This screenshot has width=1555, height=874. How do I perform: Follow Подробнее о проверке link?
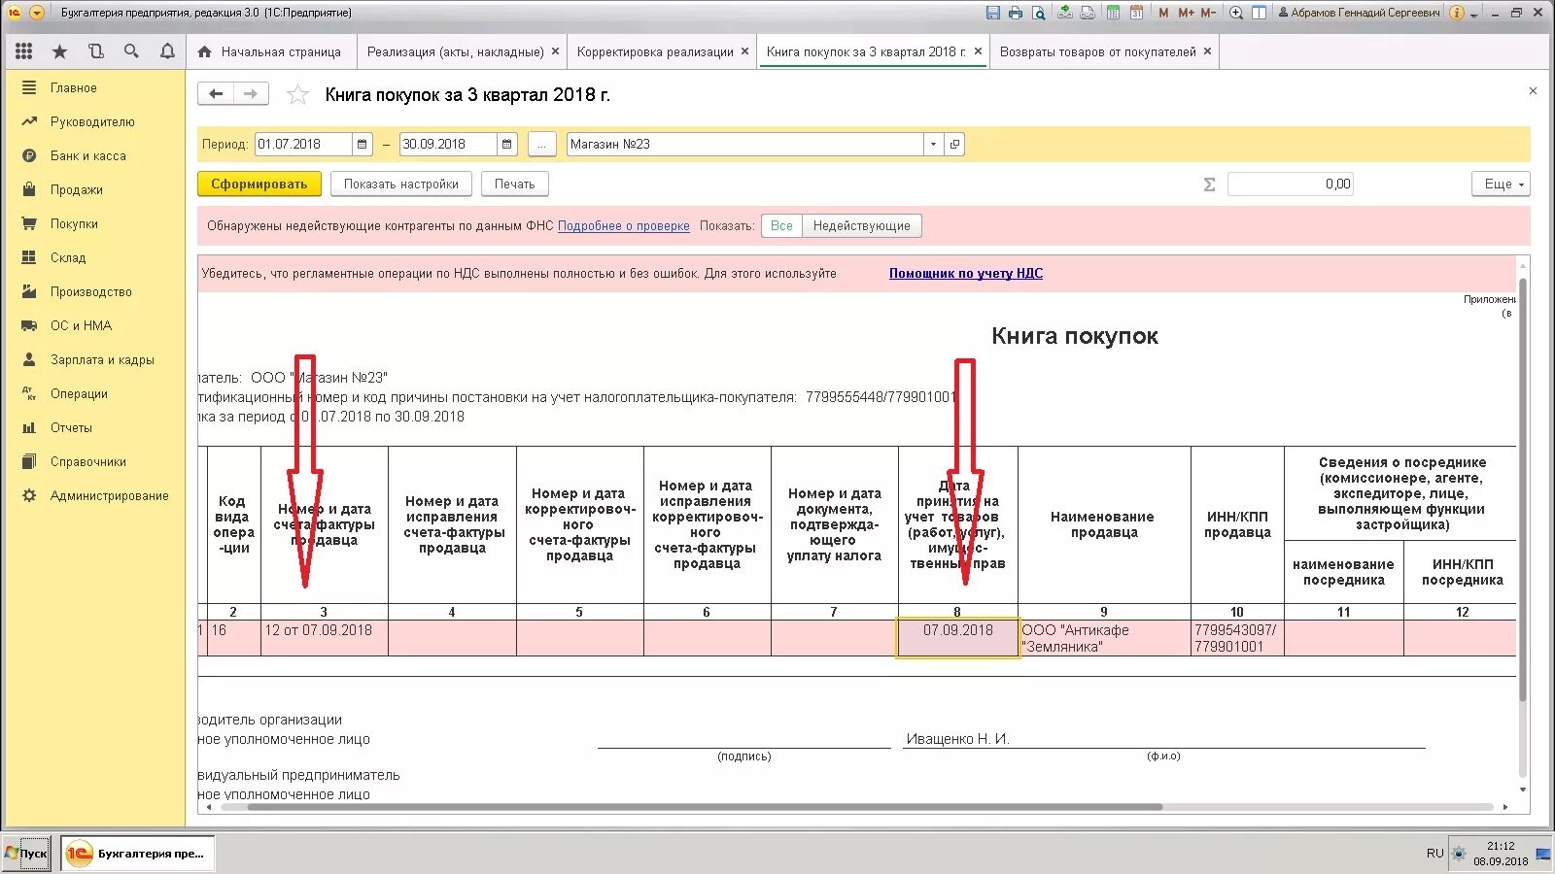[624, 225]
